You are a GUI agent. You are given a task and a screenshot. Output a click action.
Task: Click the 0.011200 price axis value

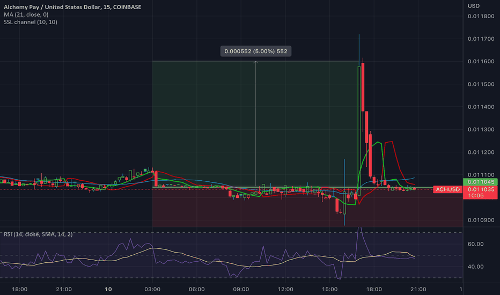(481, 152)
